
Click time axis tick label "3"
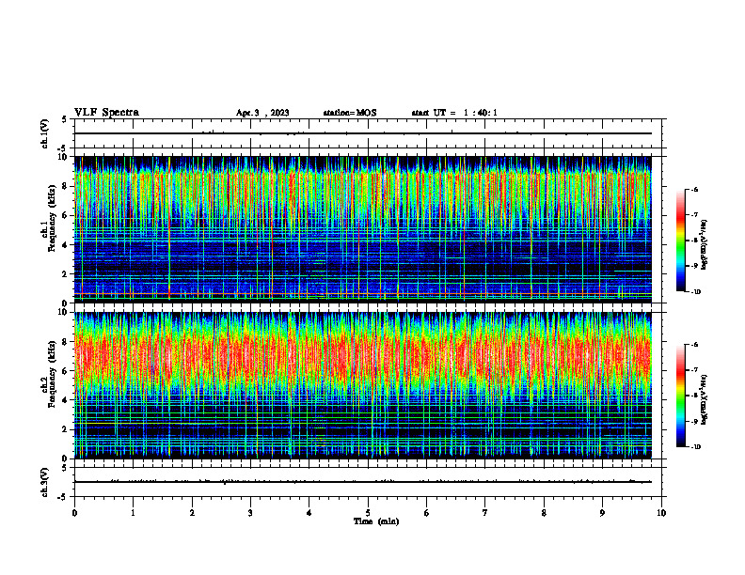pos(250,513)
